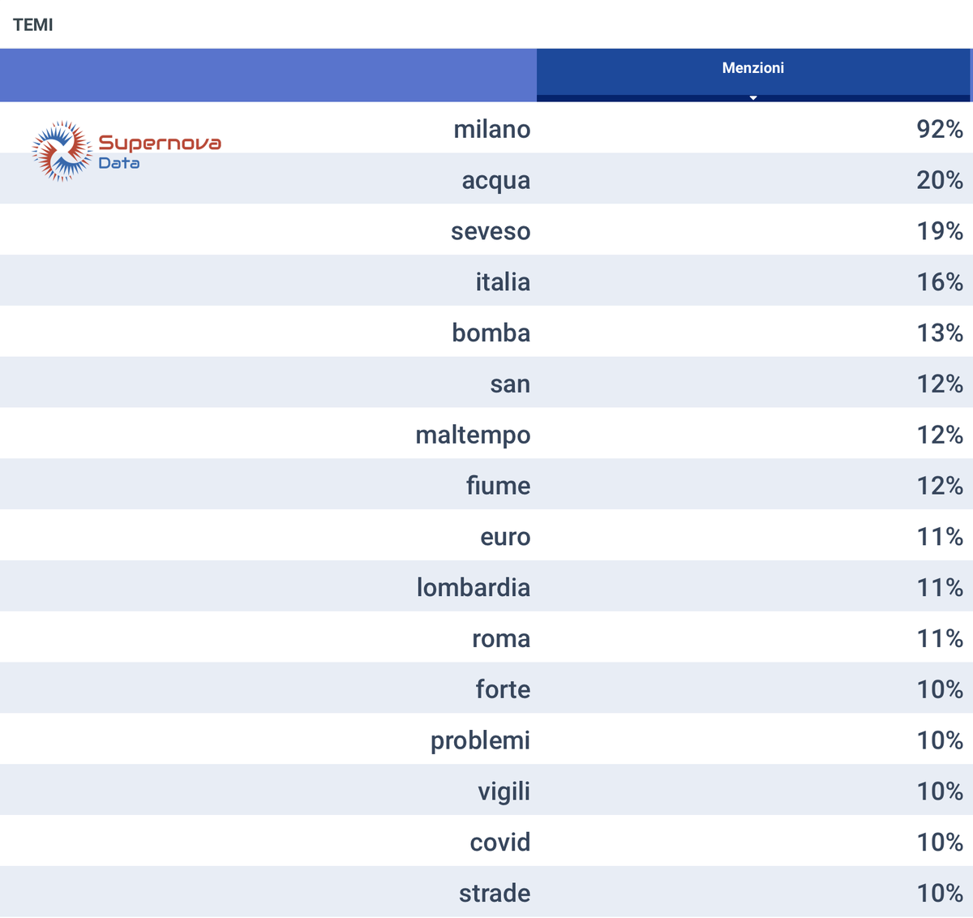Select the 'san' row label
Screen dimensions: 973x918
click(x=510, y=384)
